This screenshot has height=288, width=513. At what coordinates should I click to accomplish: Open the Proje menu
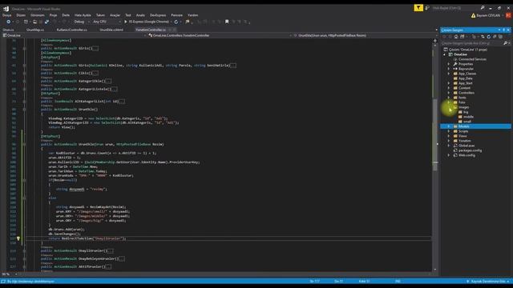click(53, 15)
